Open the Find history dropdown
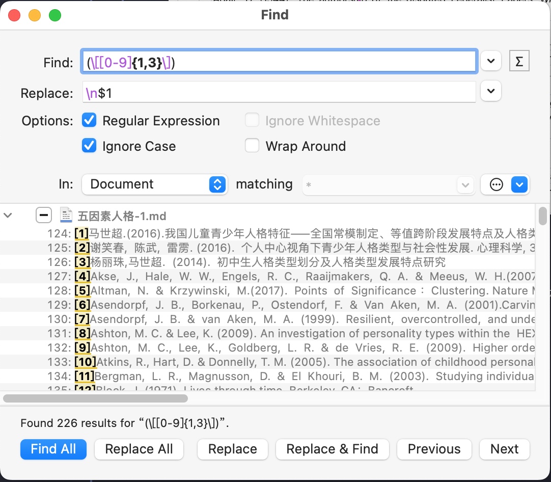 click(x=490, y=62)
